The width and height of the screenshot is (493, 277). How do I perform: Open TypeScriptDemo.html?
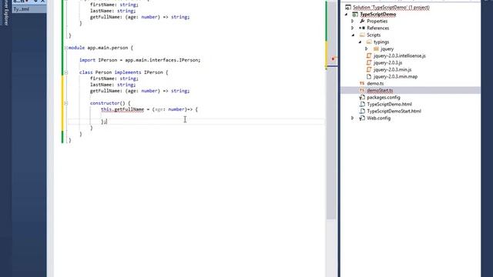pyautogui.click(x=389, y=105)
